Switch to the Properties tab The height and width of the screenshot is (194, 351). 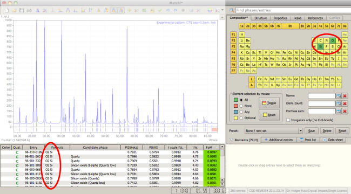tap(280, 18)
